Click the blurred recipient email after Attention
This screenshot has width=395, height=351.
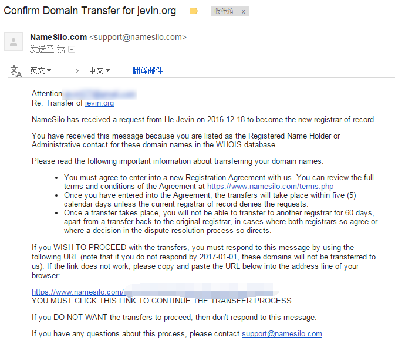coord(100,94)
